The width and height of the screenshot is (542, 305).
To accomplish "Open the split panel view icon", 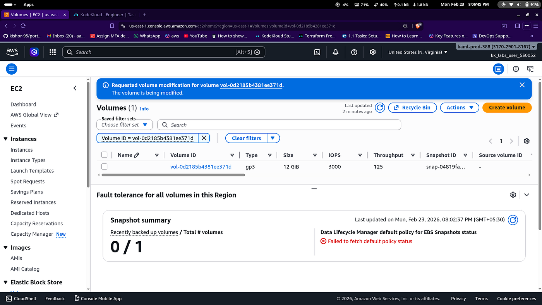I will pos(499,69).
